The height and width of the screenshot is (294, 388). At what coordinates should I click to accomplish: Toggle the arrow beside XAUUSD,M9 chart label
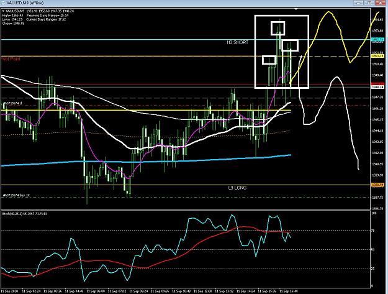(x=3, y=11)
